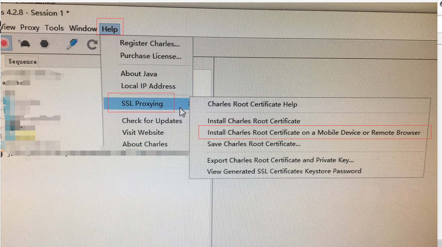Choose Visit Website menu item

(x=143, y=133)
